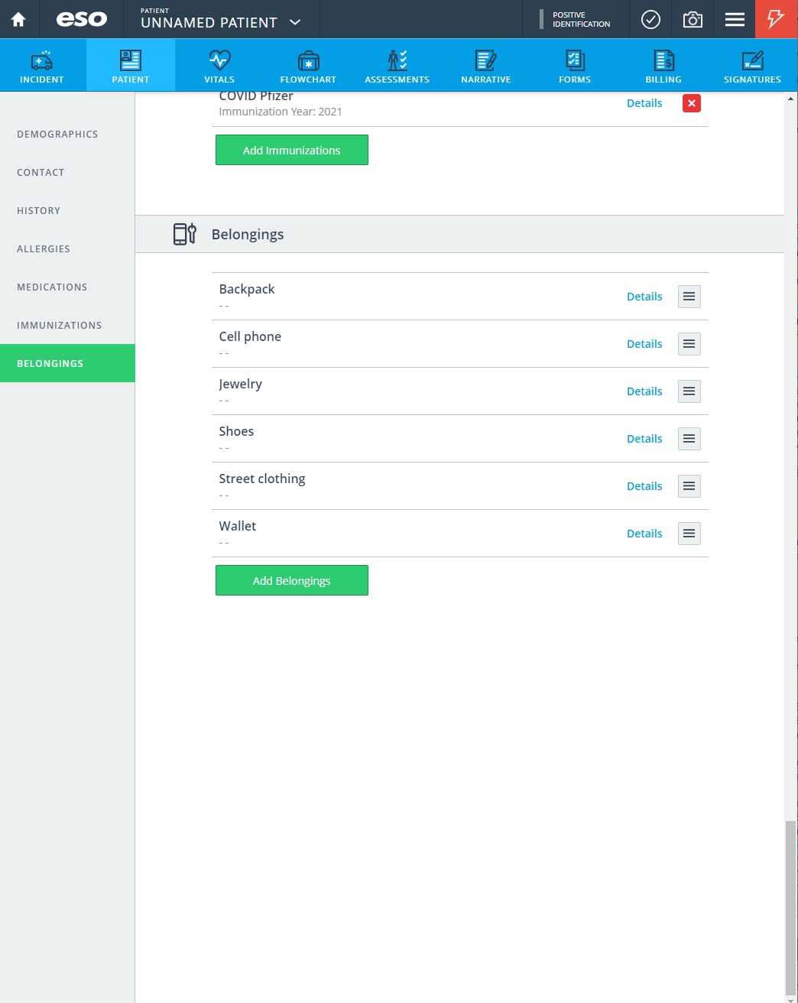Select Allergies in the left sidebar
The height and width of the screenshot is (1003, 798).
(x=44, y=248)
